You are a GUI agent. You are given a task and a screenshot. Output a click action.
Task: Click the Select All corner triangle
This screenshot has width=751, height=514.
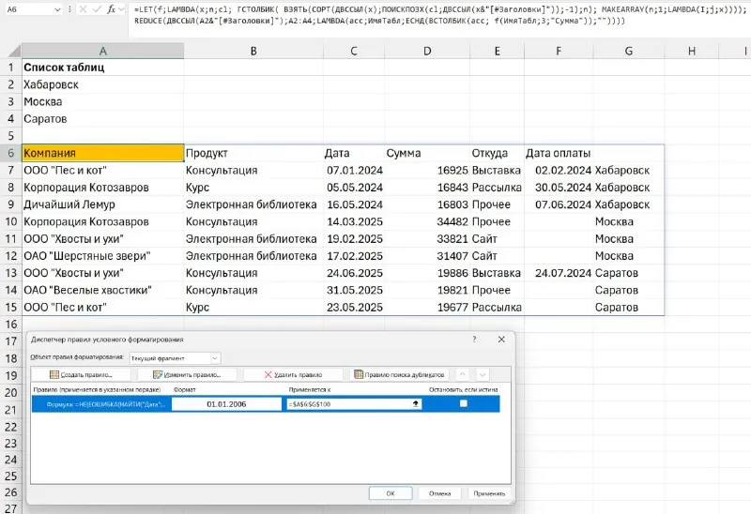click(x=15, y=51)
